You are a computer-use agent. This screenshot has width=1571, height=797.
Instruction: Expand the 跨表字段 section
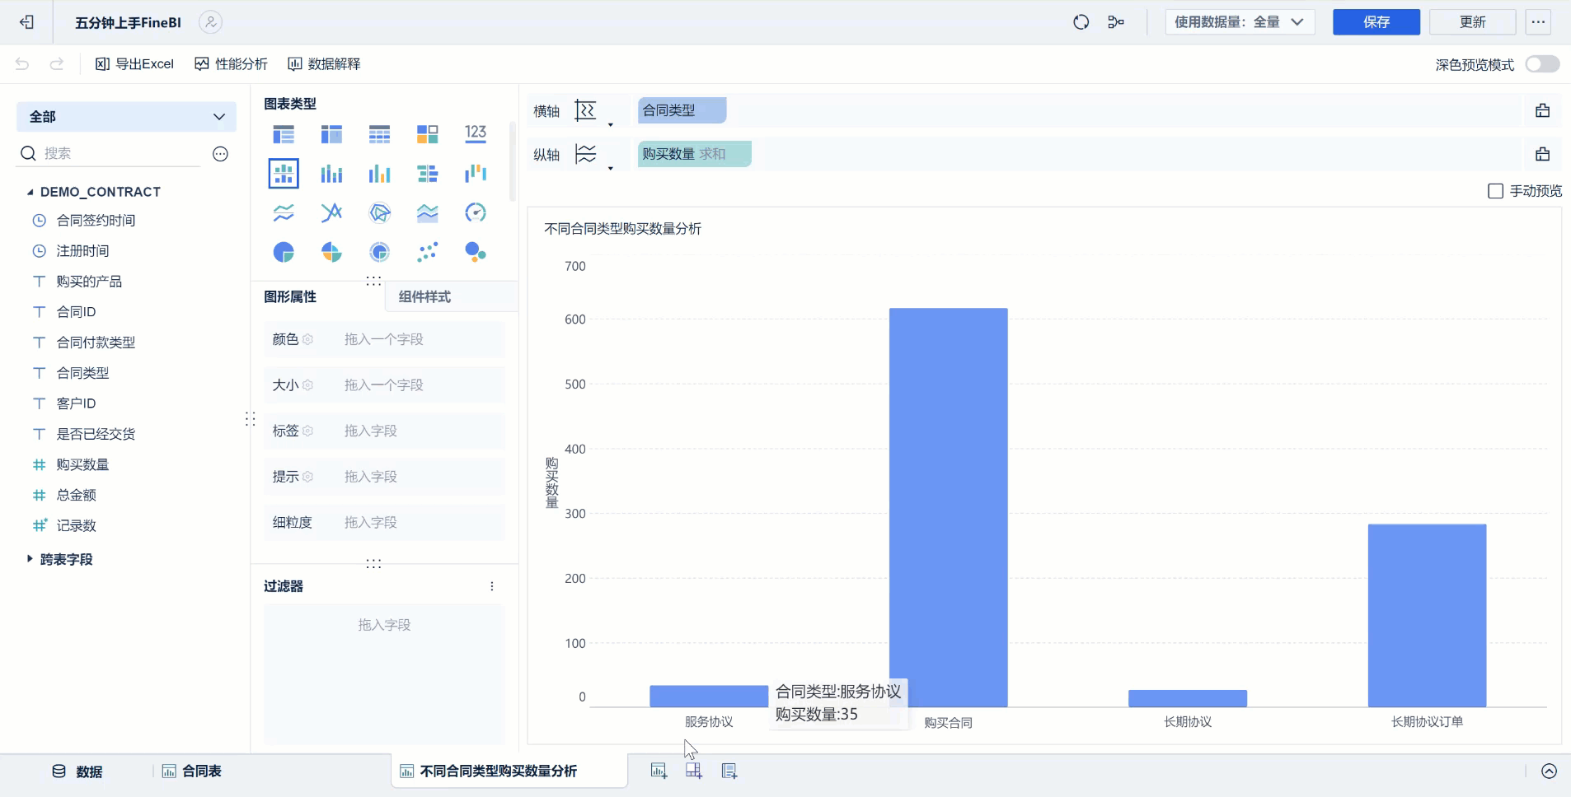(x=30, y=559)
